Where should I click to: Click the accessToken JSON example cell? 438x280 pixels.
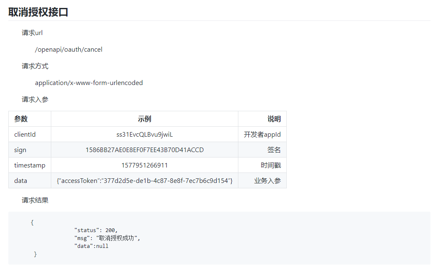pyautogui.click(x=144, y=180)
